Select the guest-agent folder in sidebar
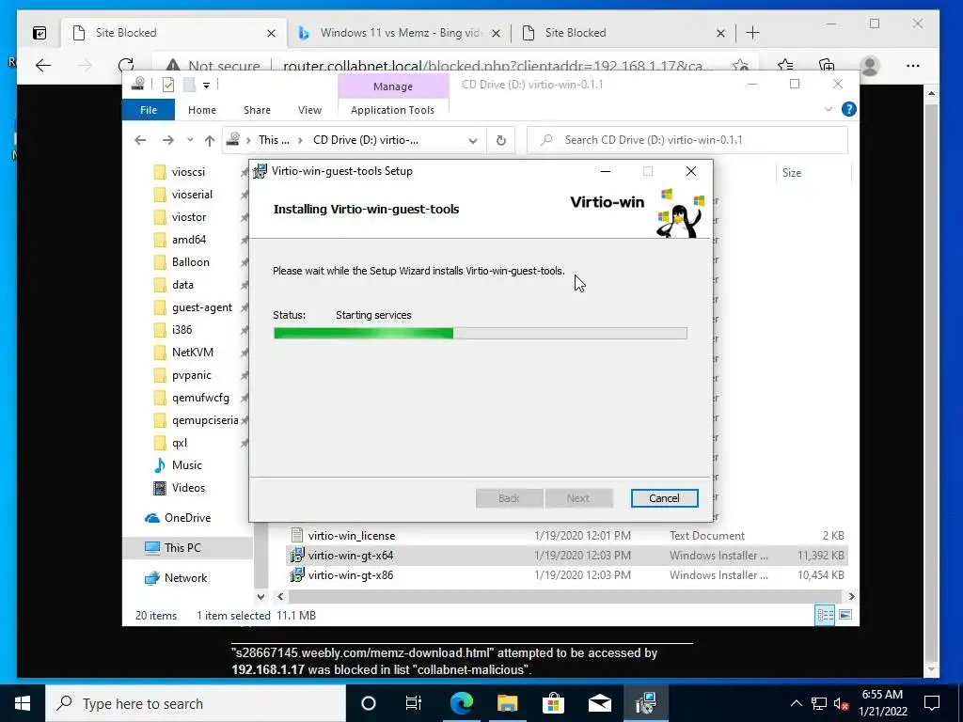963x722 pixels. [x=202, y=307]
